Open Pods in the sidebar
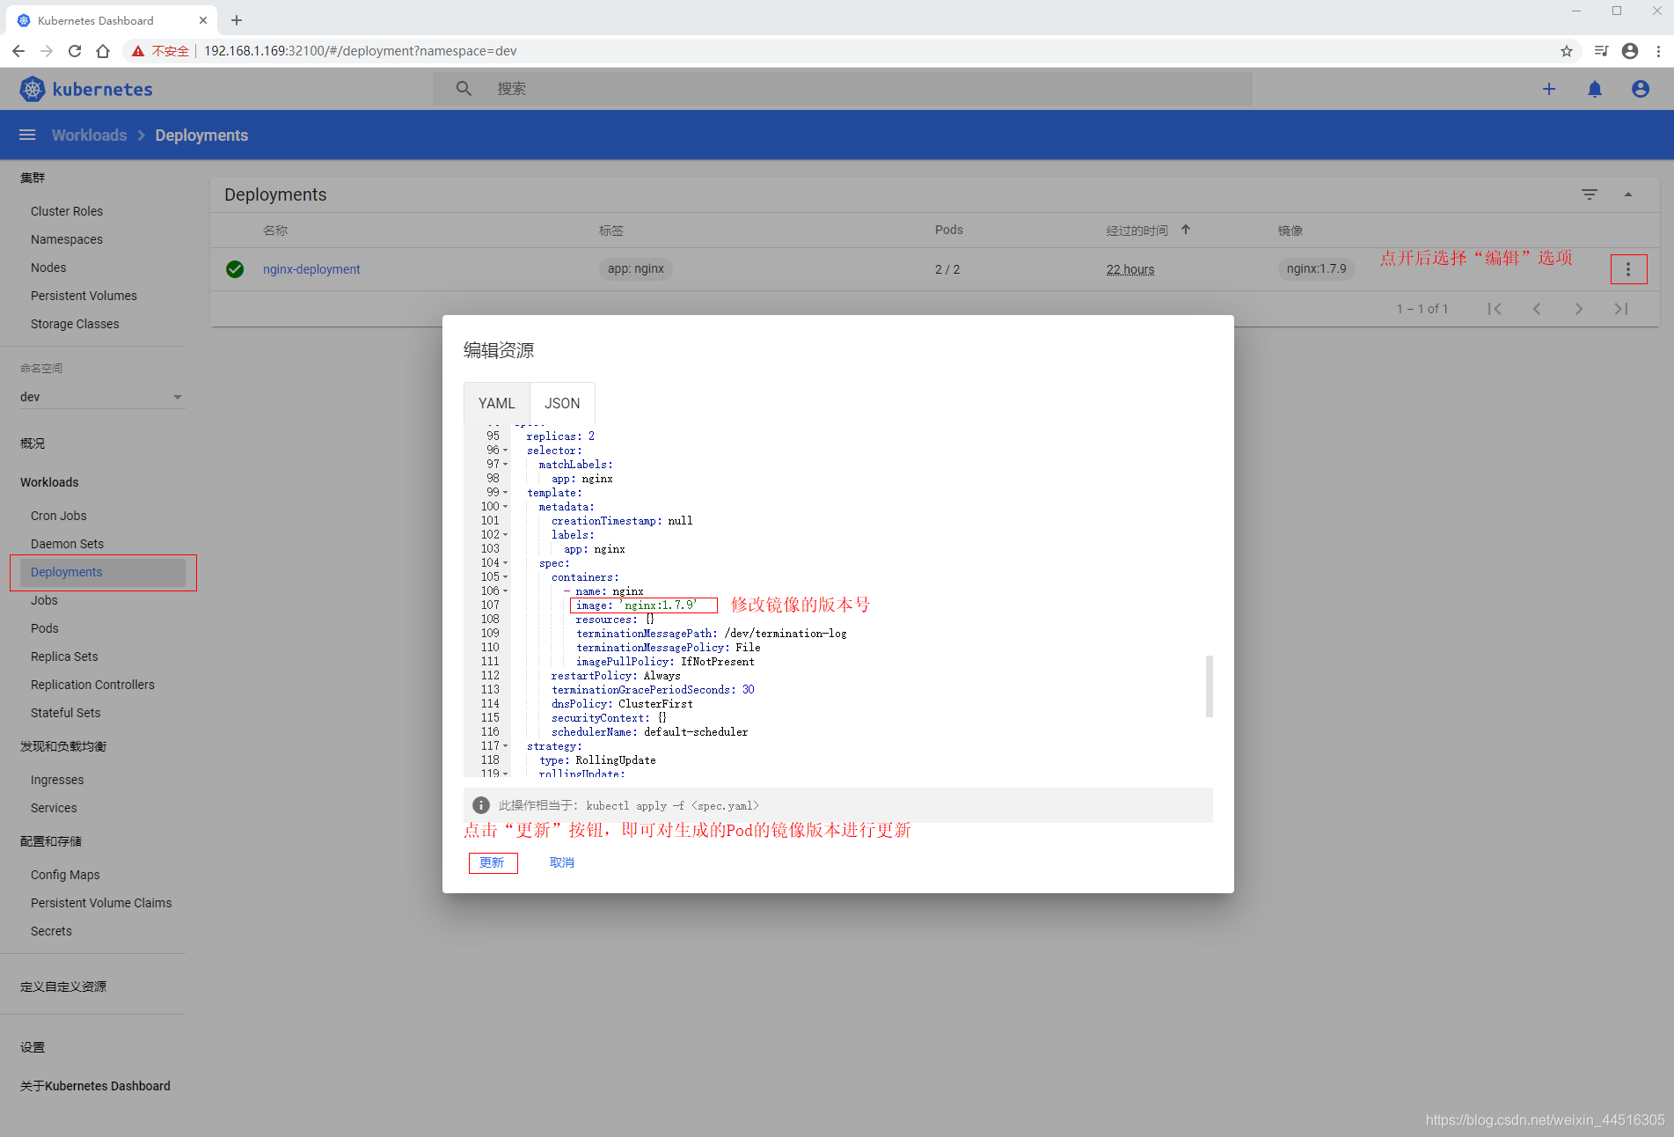This screenshot has width=1674, height=1137. [x=45, y=628]
